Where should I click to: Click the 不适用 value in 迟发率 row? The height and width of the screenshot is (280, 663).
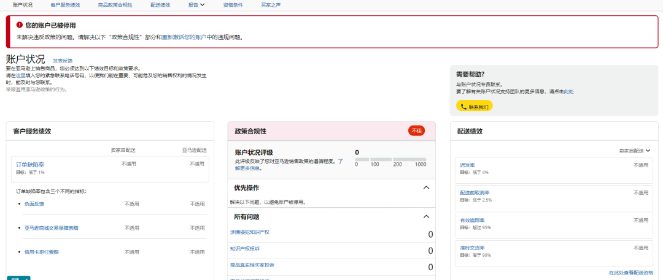[641, 165]
